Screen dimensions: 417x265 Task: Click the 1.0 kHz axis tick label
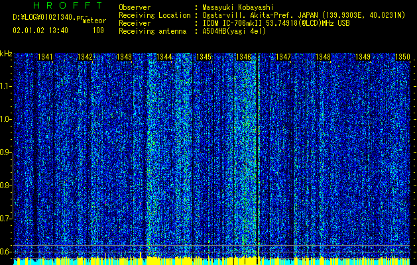pos(5,119)
